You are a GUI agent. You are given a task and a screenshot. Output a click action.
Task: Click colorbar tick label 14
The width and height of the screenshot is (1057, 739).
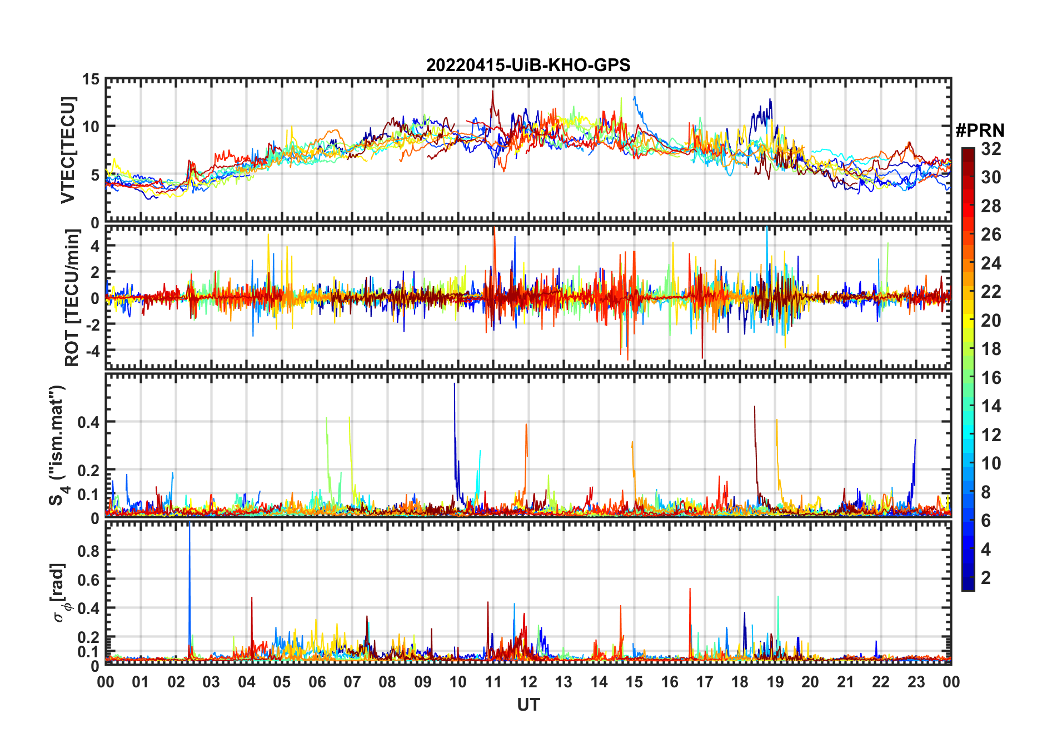pyautogui.click(x=991, y=406)
